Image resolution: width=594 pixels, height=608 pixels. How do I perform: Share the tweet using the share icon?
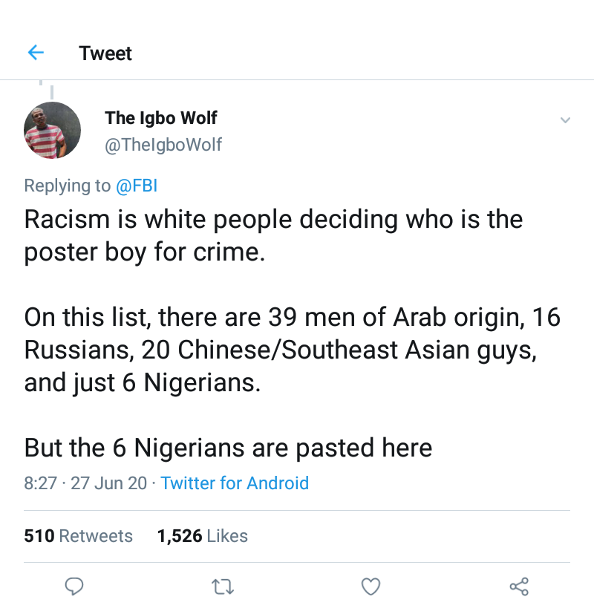[x=519, y=586]
